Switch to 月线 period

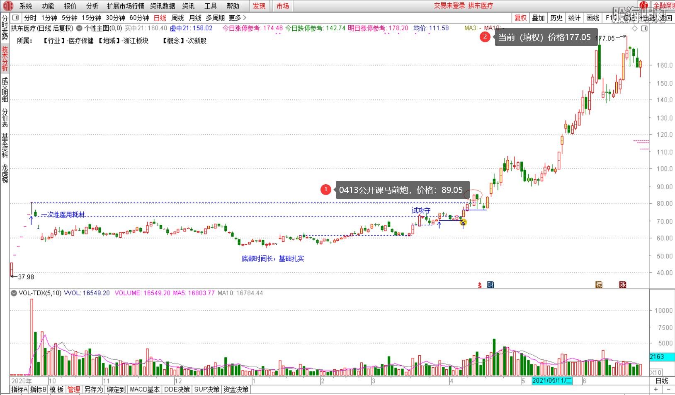coord(195,18)
